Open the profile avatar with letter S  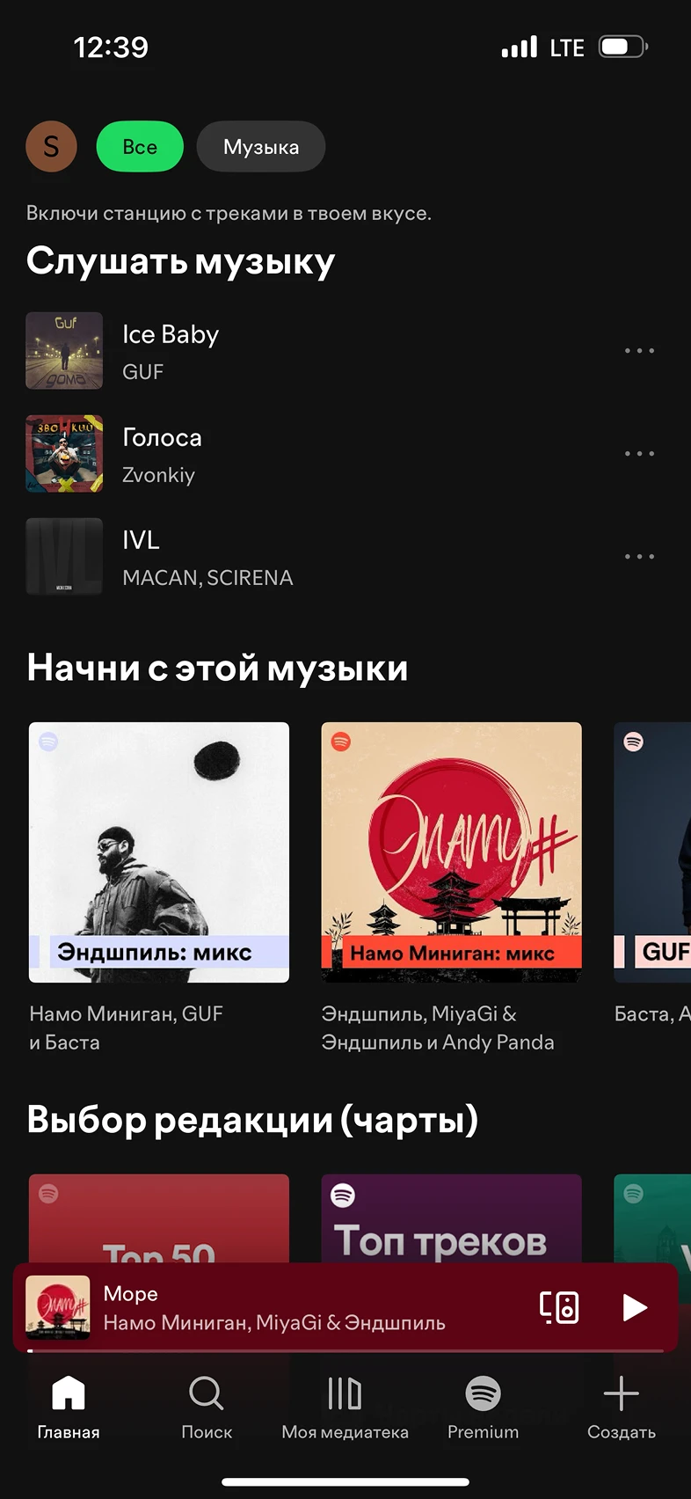point(51,146)
